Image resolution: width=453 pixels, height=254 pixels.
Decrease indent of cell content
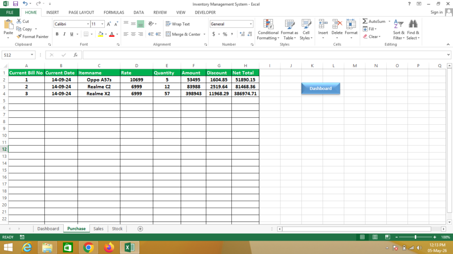coord(150,34)
